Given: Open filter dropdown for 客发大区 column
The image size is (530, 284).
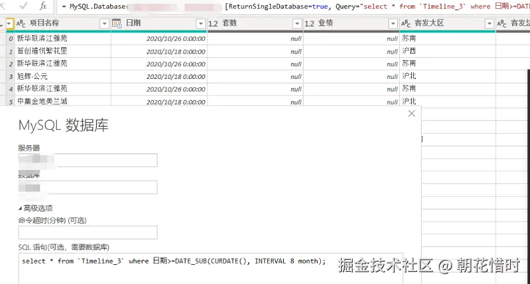Looking at the screenshot, I should pos(489,24).
